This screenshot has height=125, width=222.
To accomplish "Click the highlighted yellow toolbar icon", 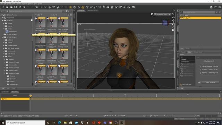I will coord(70,7).
